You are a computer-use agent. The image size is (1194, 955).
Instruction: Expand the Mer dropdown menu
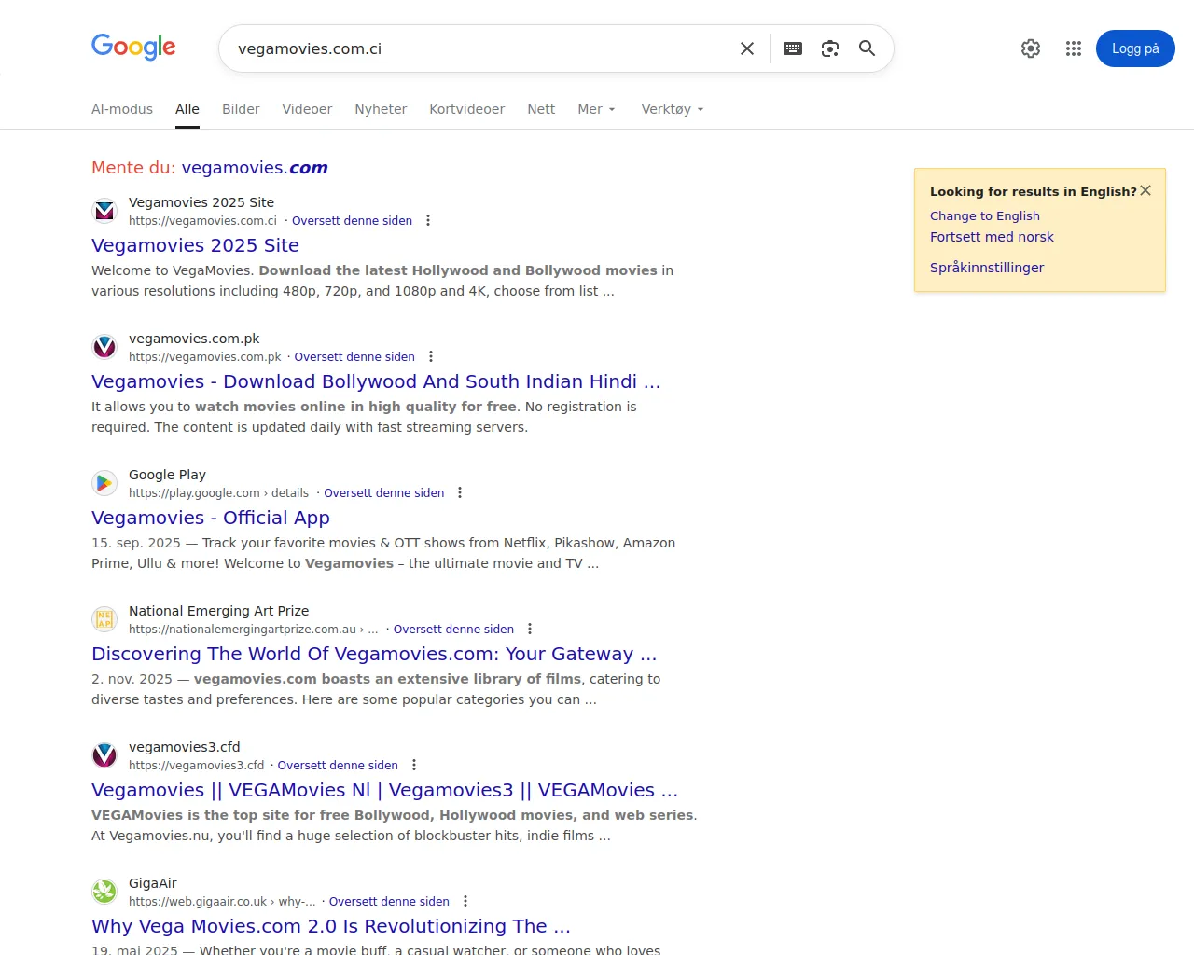pyautogui.click(x=597, y=109)
